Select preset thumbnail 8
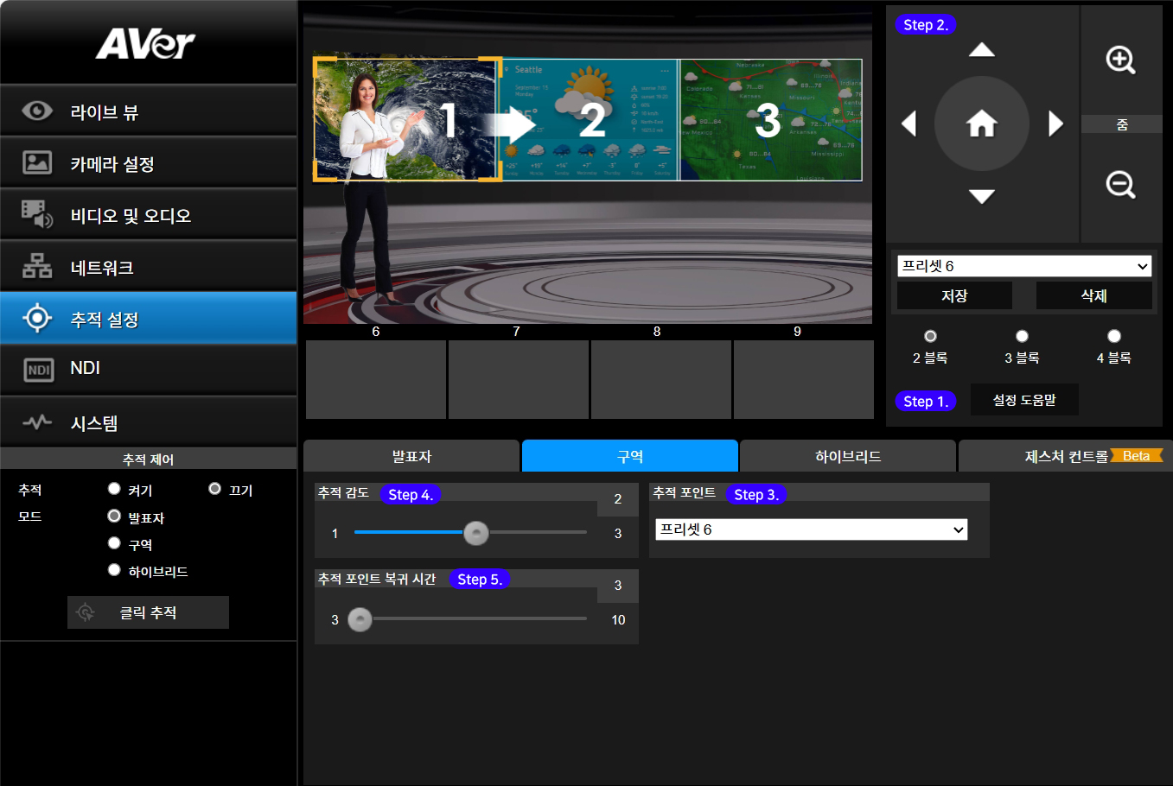This screenshot has width=1173, height=786. coord(661,379)
